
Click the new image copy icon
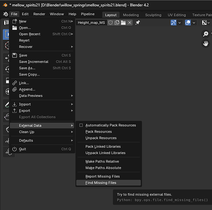[117, 23]
